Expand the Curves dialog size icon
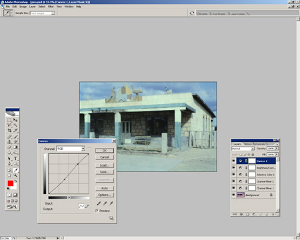300x240 pixels. click(111, 218)
